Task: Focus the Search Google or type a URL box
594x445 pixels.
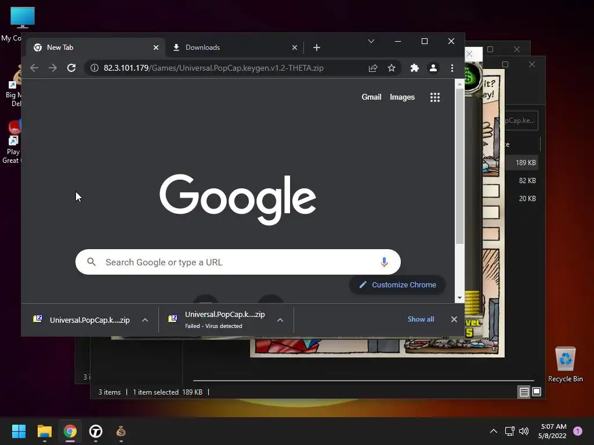Action: pyautogui.click(x=238, y=262)
